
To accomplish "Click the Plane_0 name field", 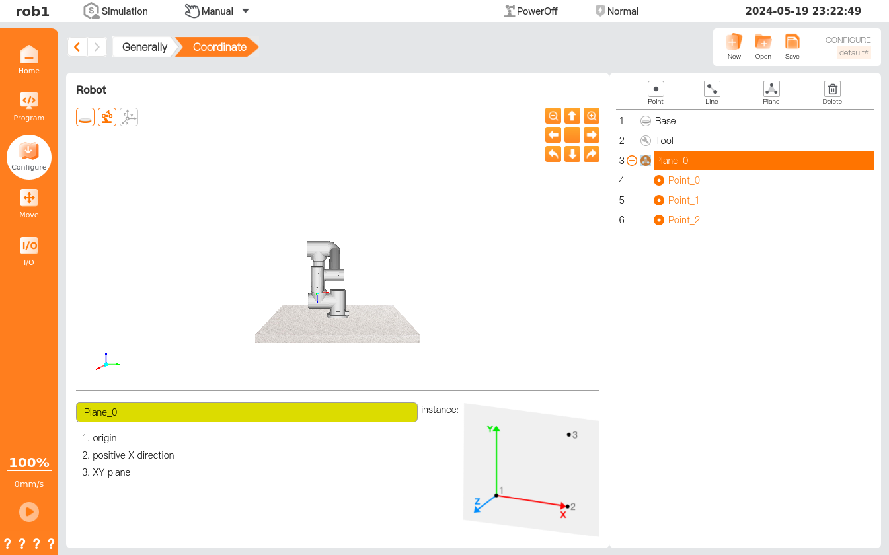I will pos(247,412).
